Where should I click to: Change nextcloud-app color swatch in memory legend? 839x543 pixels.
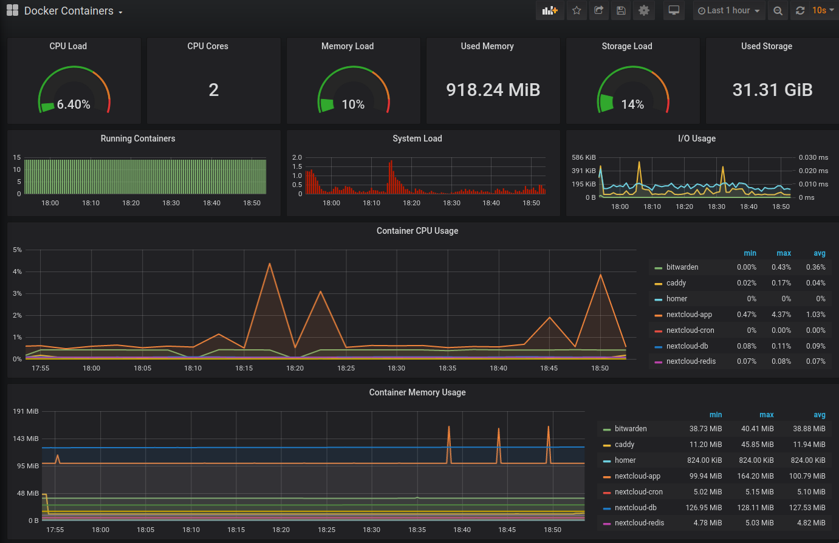606,477
